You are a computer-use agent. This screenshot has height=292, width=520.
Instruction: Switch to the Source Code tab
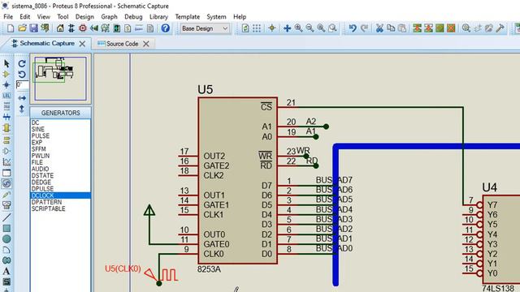(x=122, y=44)
